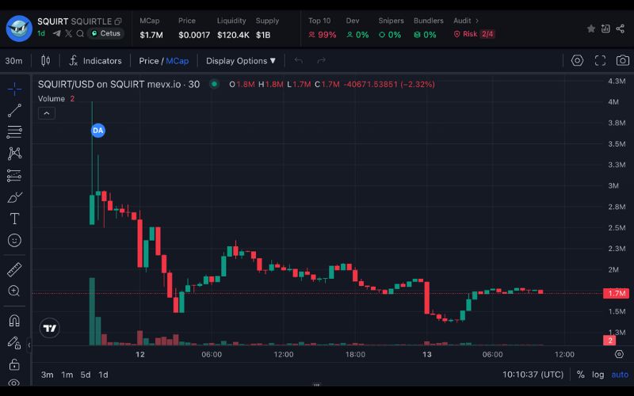Select the 3m date range
The width and height of the screenshot is (634, 396).
point(48,375)
